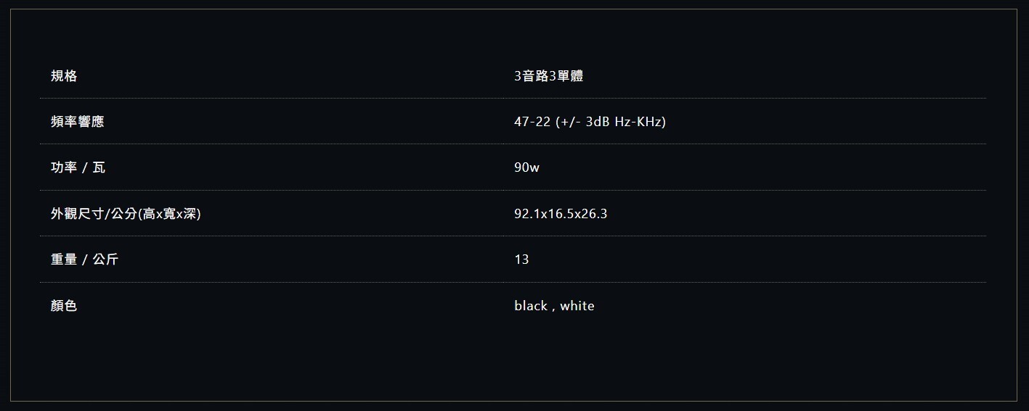Select the word black in colors

tap(530, 306)
